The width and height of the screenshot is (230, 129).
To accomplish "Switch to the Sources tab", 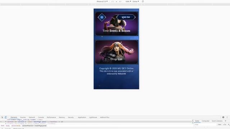I will 23,117.
